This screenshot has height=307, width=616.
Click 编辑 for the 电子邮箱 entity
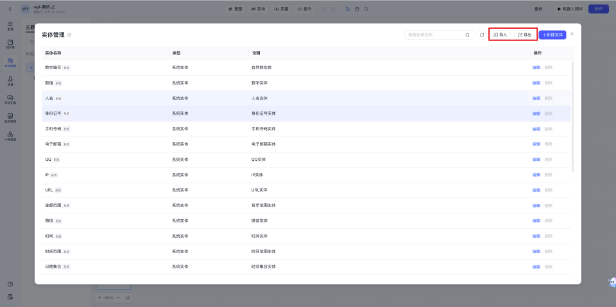536,144
